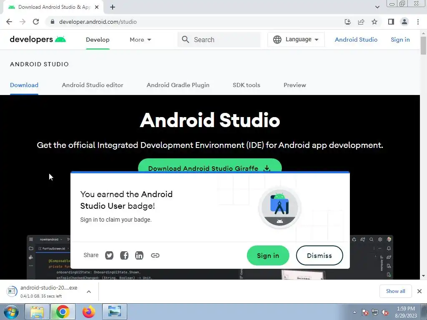Open the install-page icon in the address bar

(x=348, y=22)
